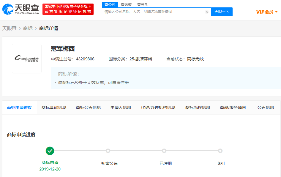This screenshot has height=177, width=281.
Task: Switch to 商标公告信息 tab
Action: [88, 107]
